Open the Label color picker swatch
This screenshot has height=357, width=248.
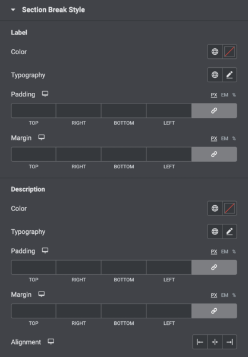230,52
